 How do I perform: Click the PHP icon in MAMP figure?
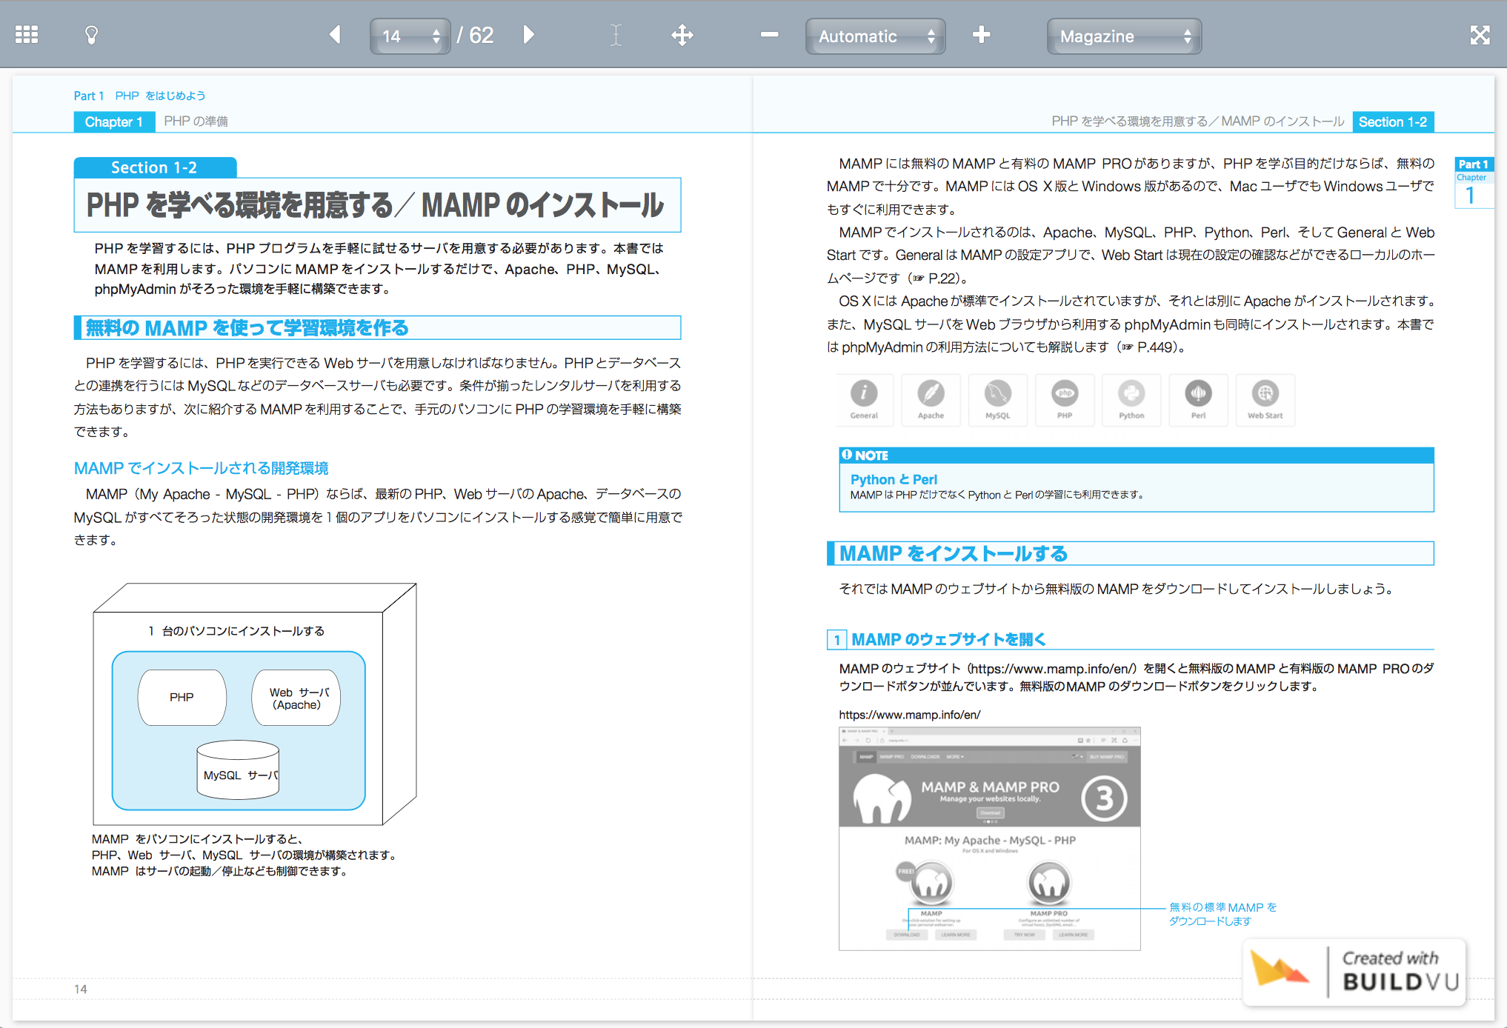click(1065, 400)
